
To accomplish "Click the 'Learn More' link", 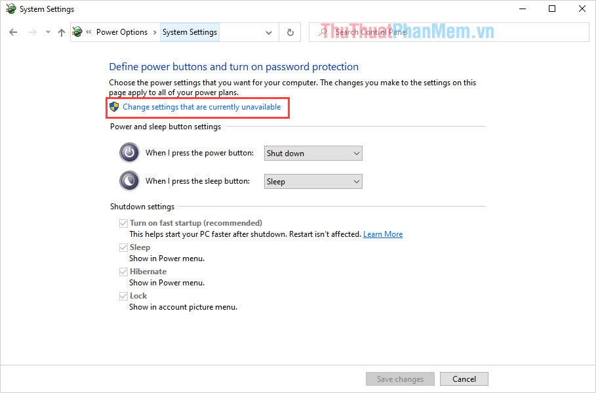I will point(383,234).
